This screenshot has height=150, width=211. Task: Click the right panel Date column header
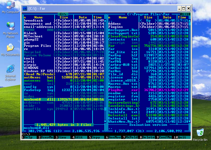tap(167, 17)
